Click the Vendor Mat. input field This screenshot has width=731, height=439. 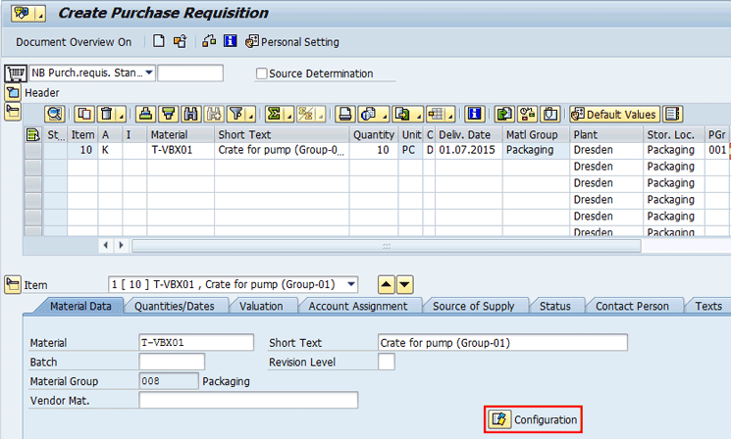pyautogui.click(x=247, y=400)
